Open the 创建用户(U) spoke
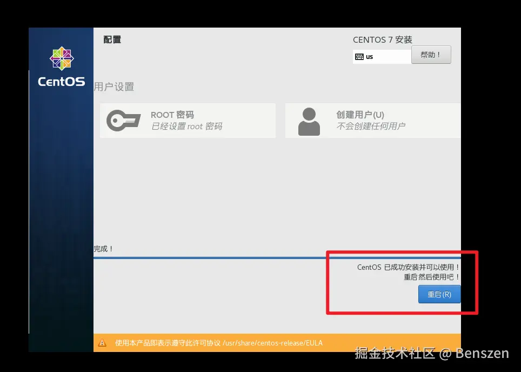 tap(373, 121)
